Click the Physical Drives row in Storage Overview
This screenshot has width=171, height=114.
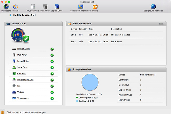click(x=140, y=95)
